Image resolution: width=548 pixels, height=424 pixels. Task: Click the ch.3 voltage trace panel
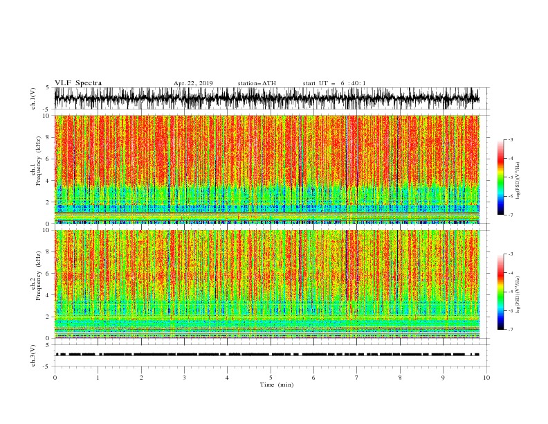[x=271, y=355]
